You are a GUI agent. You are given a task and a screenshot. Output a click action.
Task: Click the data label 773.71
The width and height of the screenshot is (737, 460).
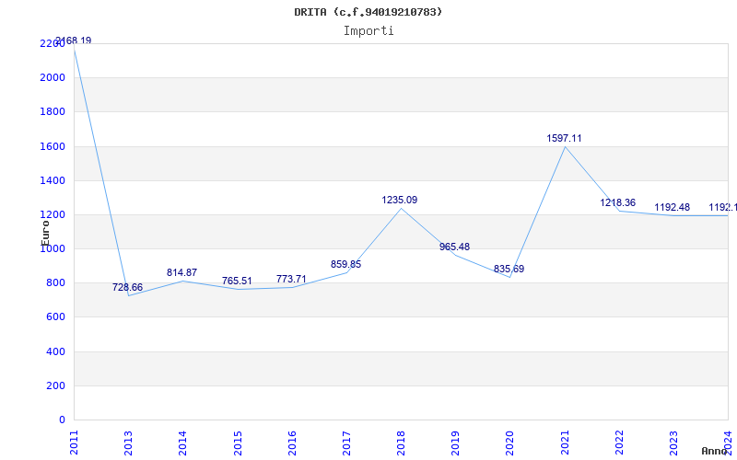tap(291, 280)
